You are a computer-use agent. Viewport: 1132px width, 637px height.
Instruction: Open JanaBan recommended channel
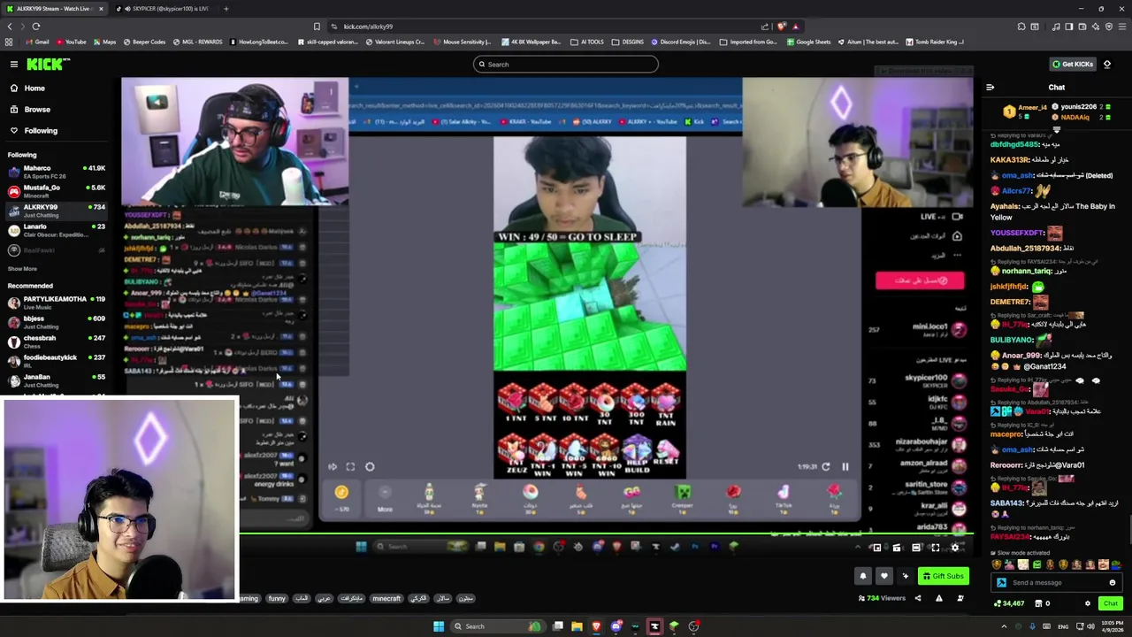[57, 380]
